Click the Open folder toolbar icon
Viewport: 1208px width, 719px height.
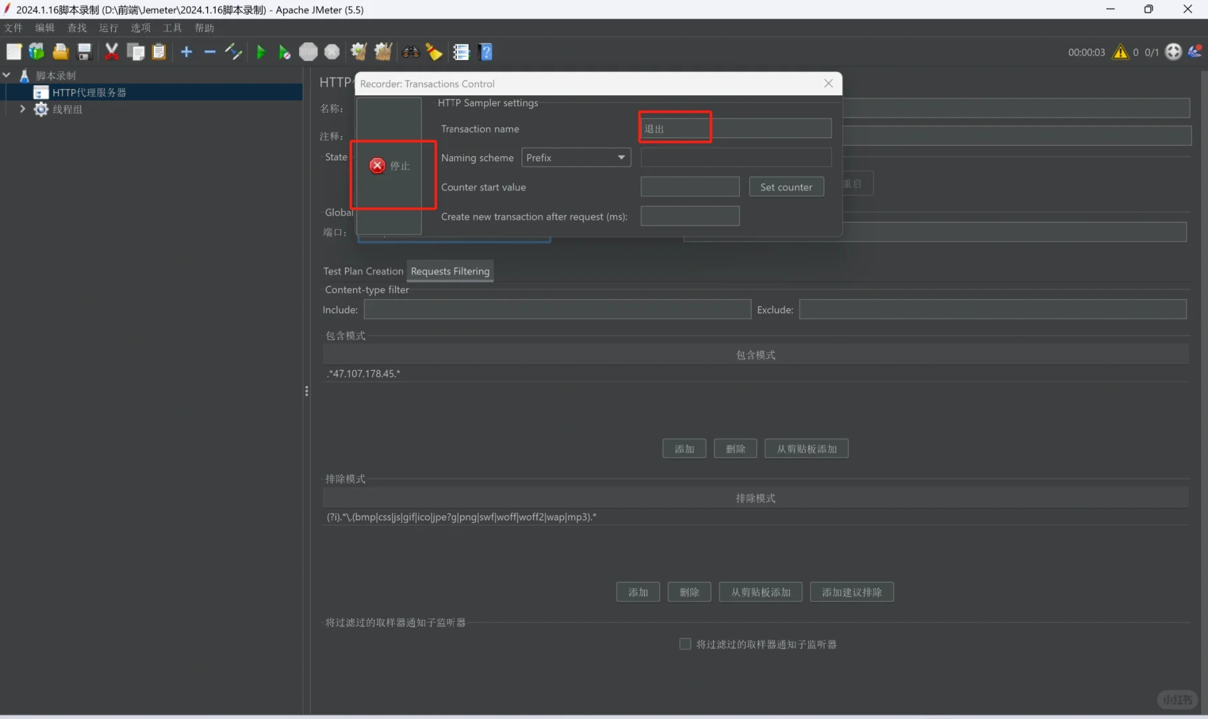[61, 52]
